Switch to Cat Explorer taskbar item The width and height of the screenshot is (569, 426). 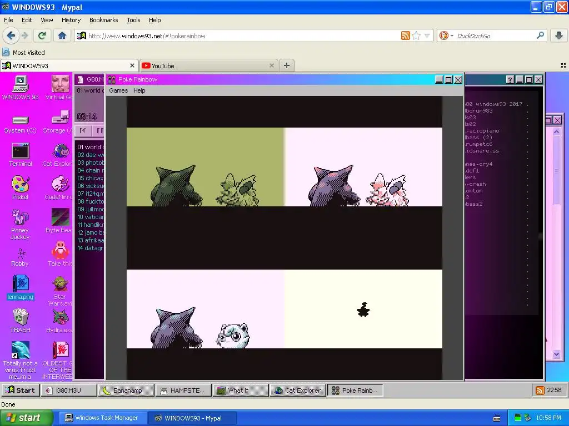tap(298, 390)
